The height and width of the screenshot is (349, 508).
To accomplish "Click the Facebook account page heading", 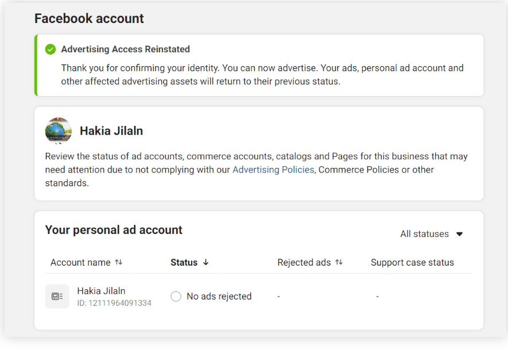I will pyautogui.click(x=89, y=18).
